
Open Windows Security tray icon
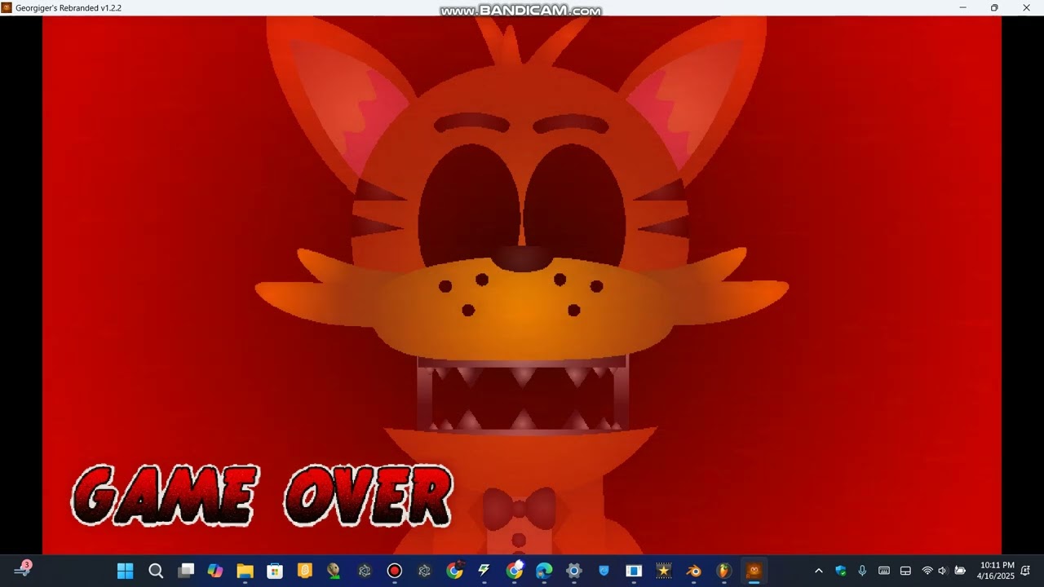point(840,571)
